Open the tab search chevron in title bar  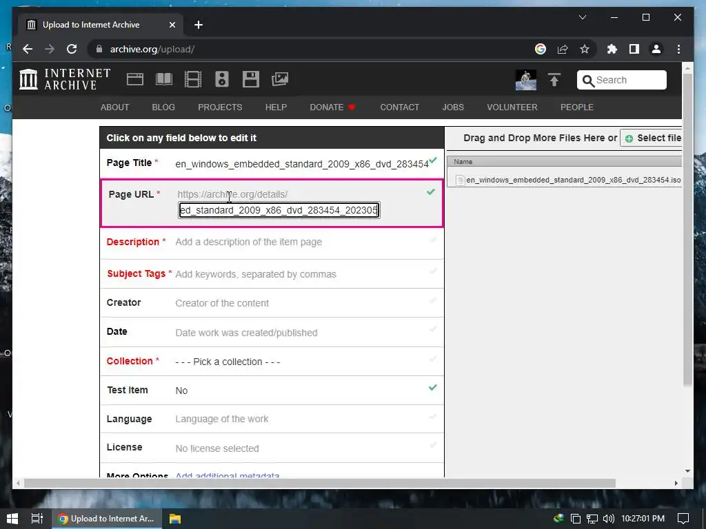(582, 17)
